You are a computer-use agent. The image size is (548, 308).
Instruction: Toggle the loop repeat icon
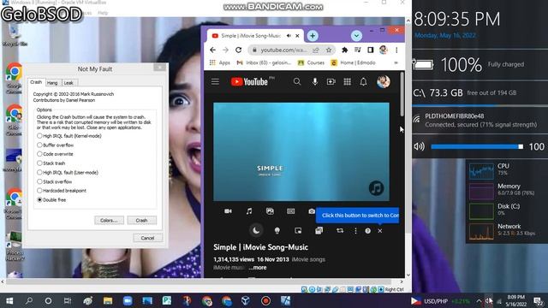(x=340, y=230)
